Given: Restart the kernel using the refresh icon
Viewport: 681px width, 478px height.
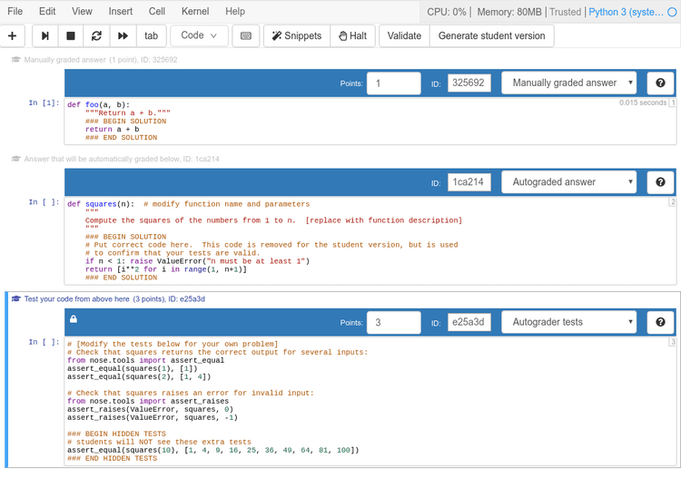Looking at the screenshot, I should coord(96,36).
